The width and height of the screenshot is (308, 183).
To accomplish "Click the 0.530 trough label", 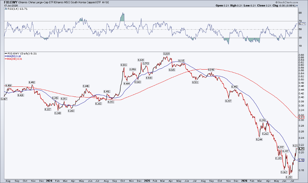I will [149, 78].
